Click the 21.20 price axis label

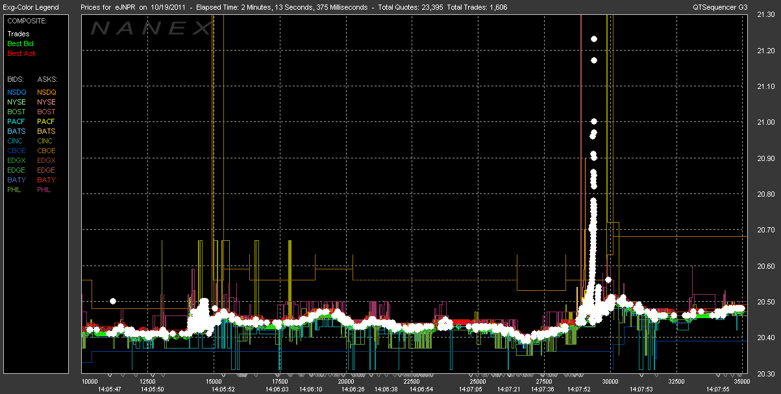[765, 51]
